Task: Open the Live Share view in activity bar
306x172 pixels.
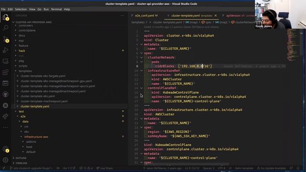Action: (x=5, y=116)
